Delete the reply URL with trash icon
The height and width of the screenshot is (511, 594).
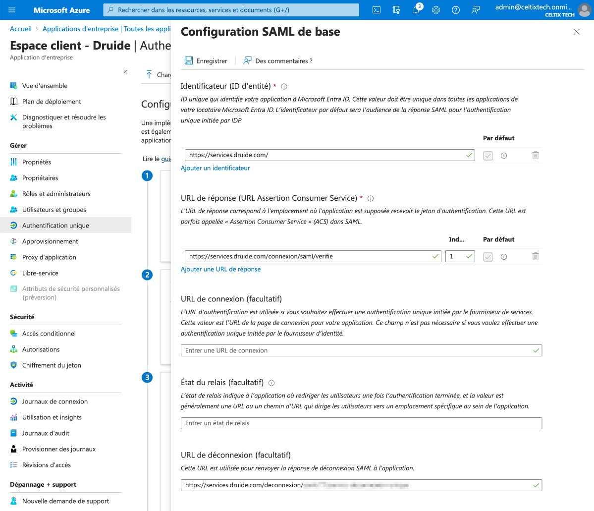(535, 256)
